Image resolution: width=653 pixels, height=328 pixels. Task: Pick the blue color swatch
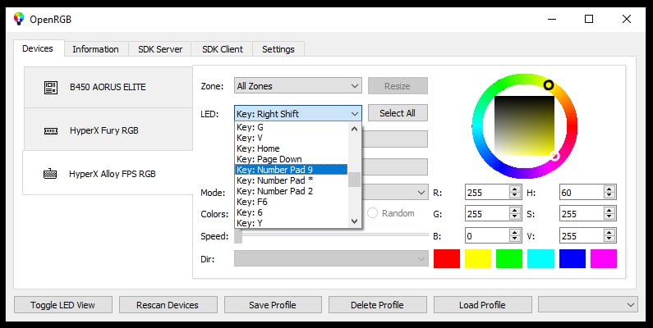(573, 258)
